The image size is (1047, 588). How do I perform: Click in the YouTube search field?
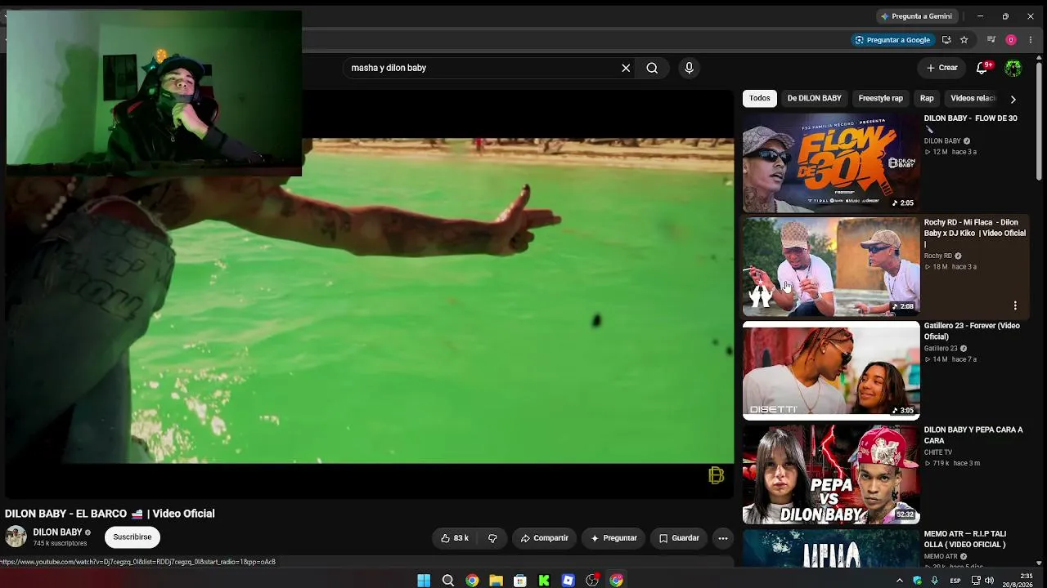point(483,68)
